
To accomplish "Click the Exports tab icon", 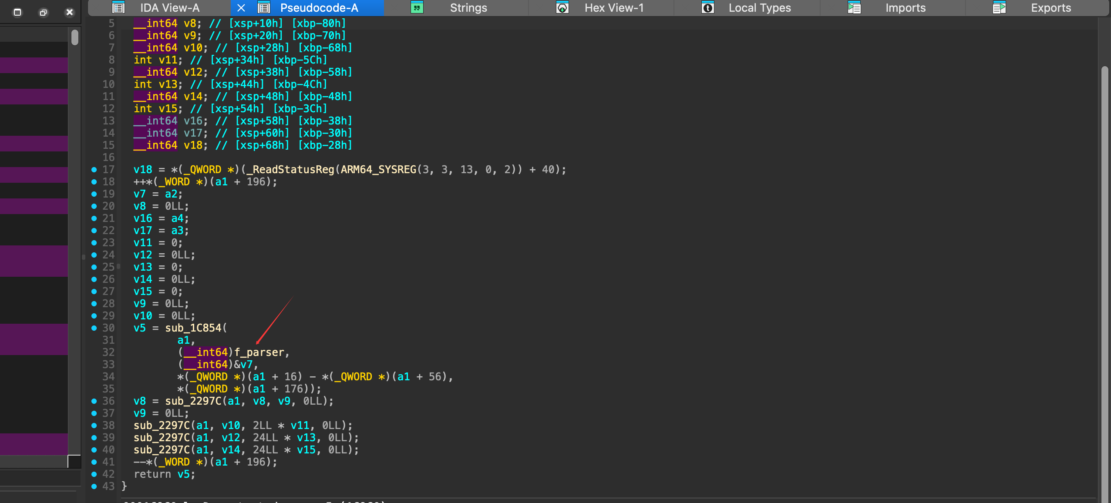I will tap(1000, 8).
